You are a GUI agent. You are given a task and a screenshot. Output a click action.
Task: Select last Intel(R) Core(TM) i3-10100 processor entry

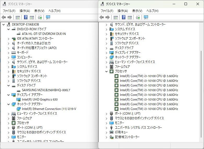(149, 109)
